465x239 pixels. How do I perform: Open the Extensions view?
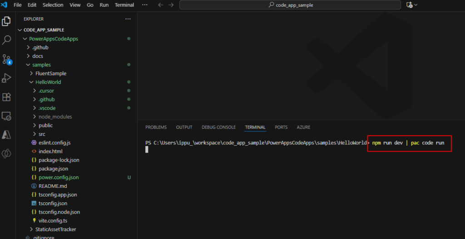(x=6, y=97)
